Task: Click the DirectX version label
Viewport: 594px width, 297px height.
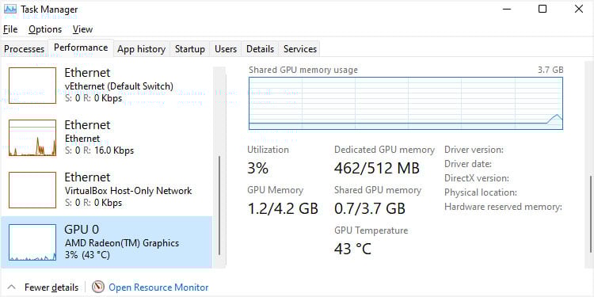Action: [477, 178]
